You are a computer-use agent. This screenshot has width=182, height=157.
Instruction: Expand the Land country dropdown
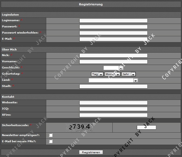pyautogui.click(x=113, y=80)
